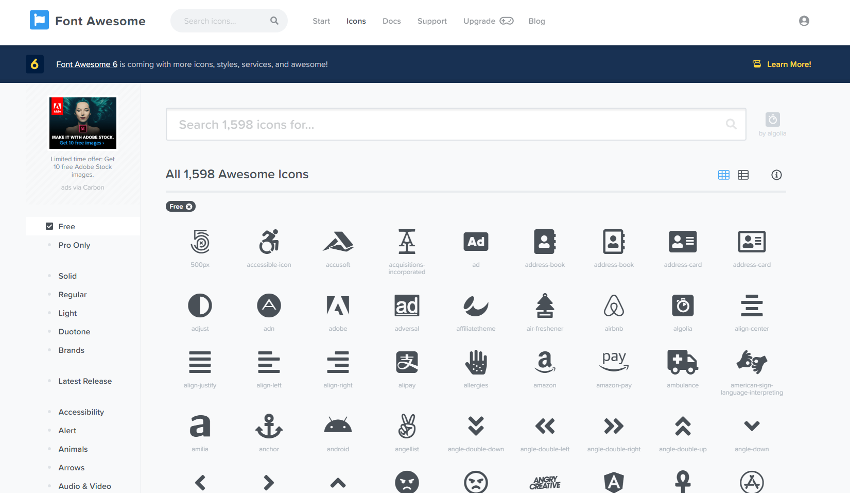Select the adversal icon
This screenshot has height=493, width=850.
click(407, 306)
